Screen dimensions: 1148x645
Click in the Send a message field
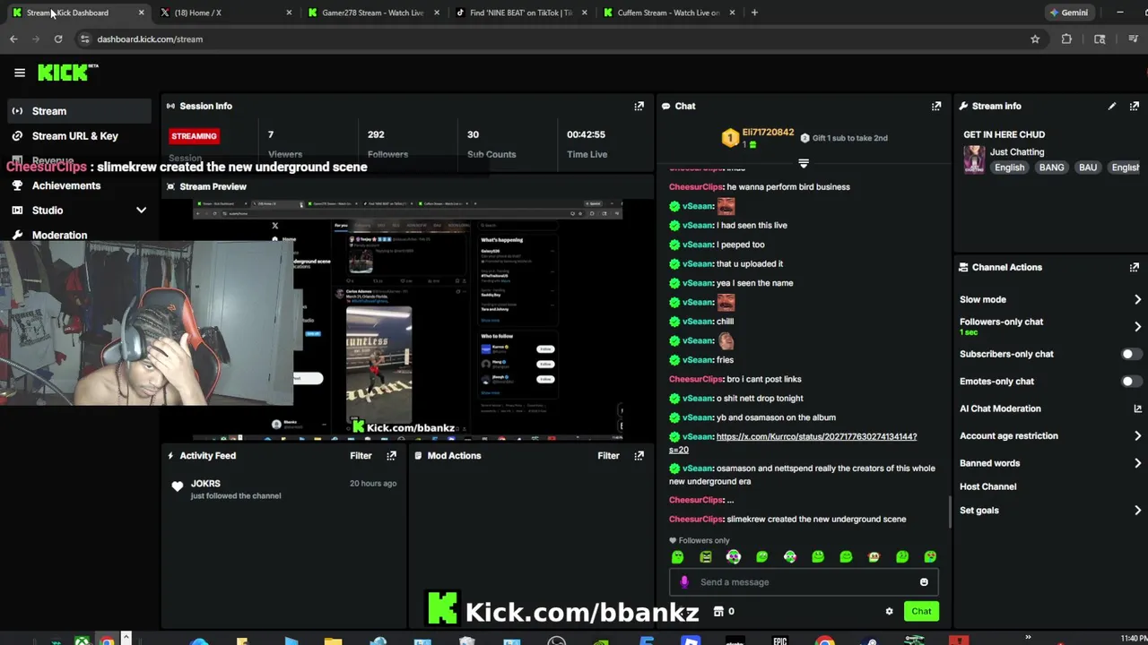804,582
